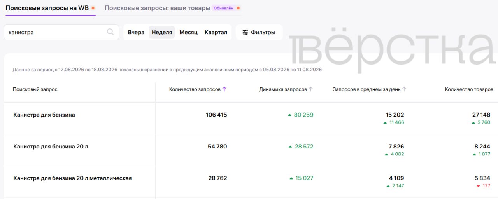The image size is (498, 199).
Task: Click the Поисковый запрос column header
Action: coord(35,89)
